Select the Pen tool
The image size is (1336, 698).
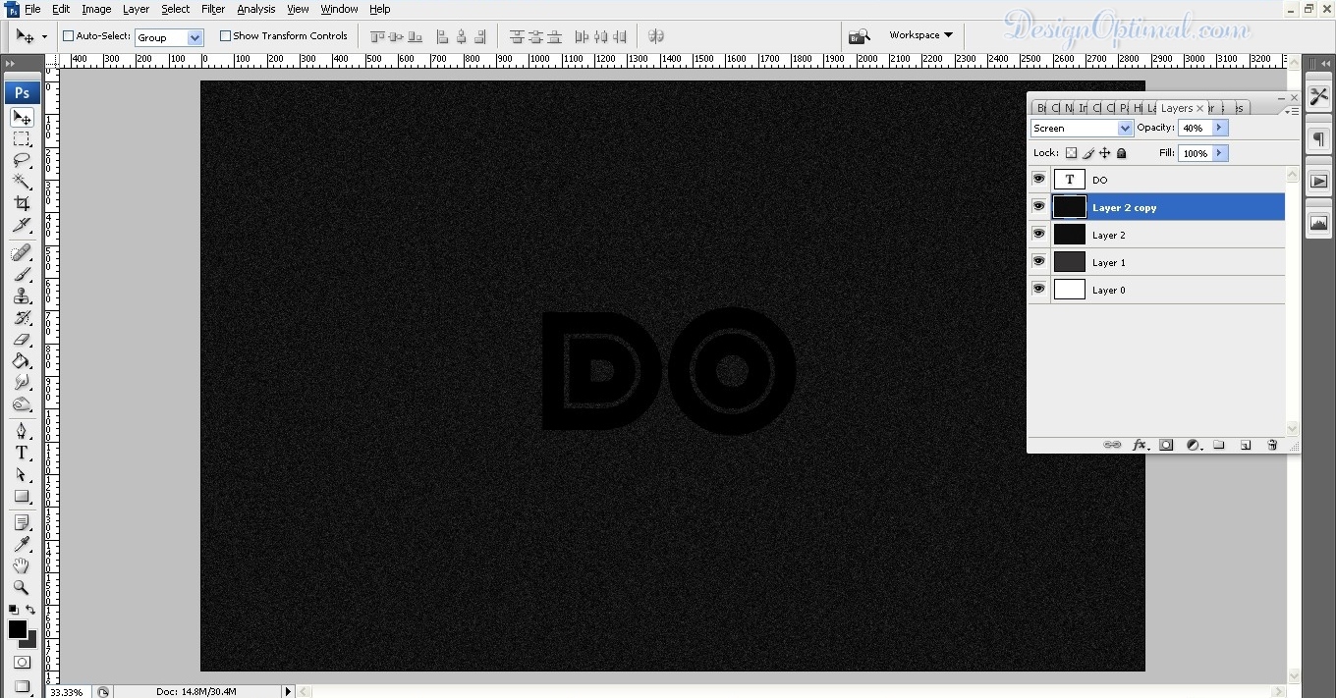click(x=22, y=432)
